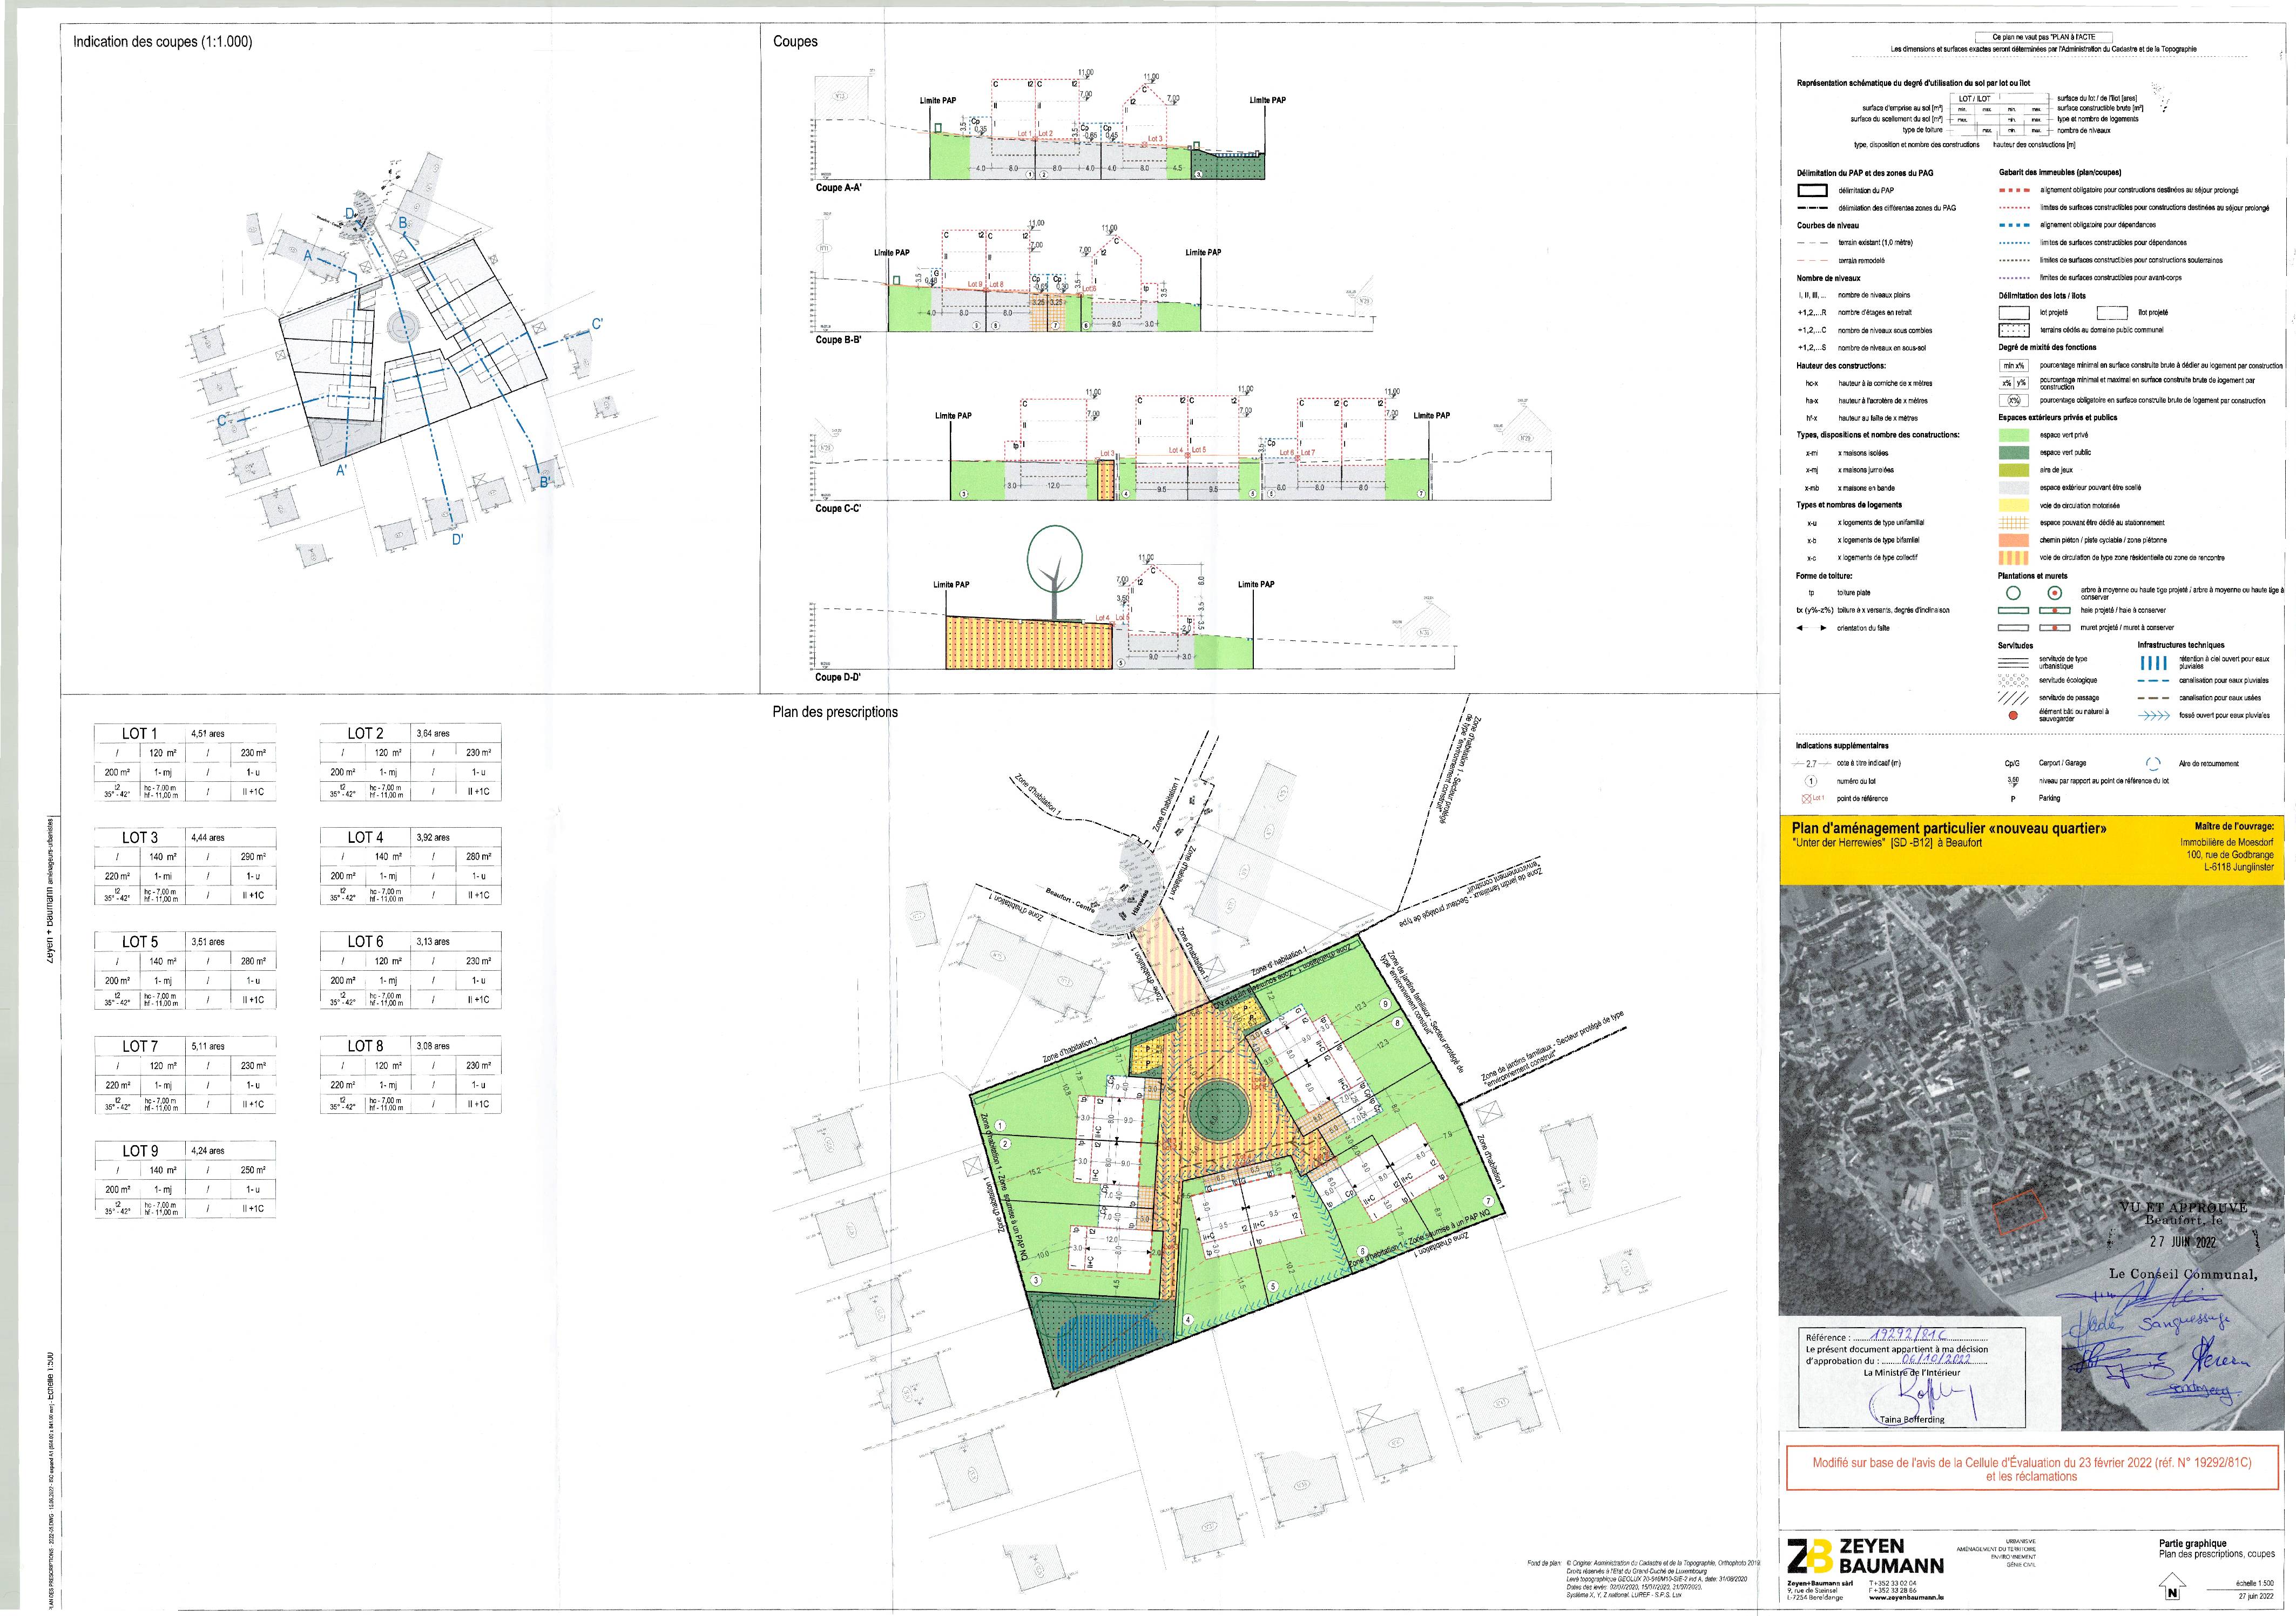Click the tree drawing in Coupe D-D'

[x=1055, y=573]
